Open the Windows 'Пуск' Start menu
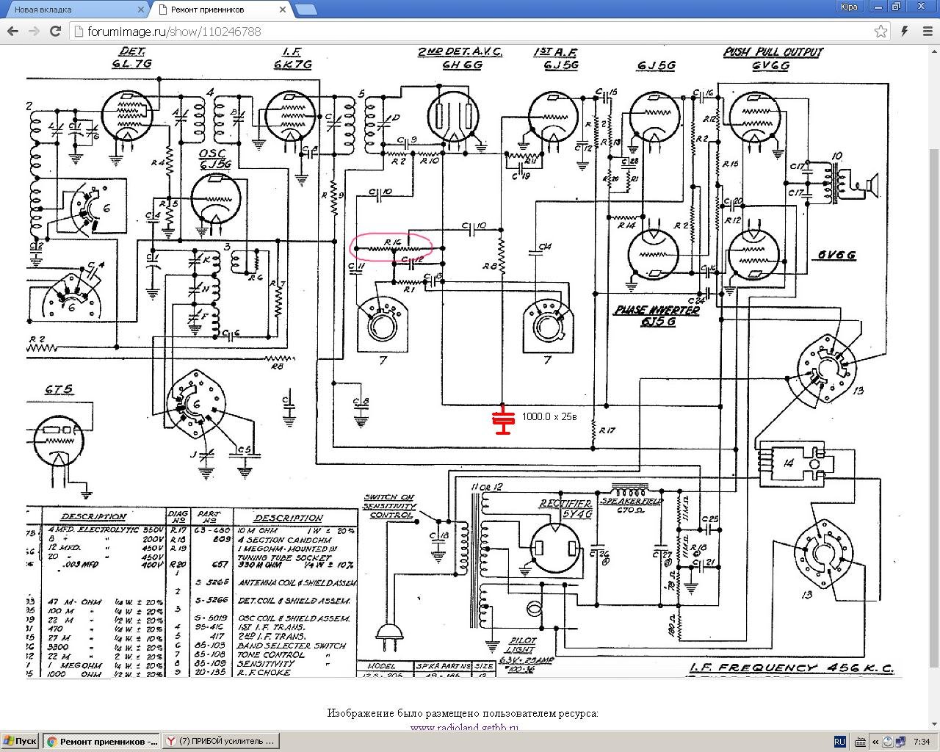The image size is (940, 752). point(20,742)
